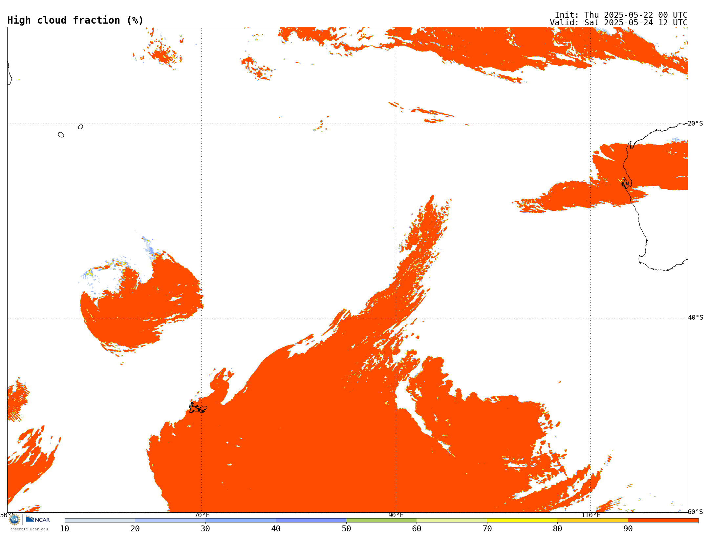Click the 20–30 light blue colorbar segment

pos(170,521)
